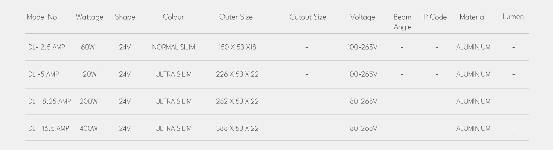Select the Beam Angle header
Viewport: 553px width, 150px height.
point(402,22)
